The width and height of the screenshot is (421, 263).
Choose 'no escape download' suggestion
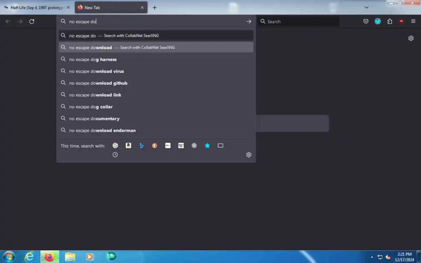156,47
